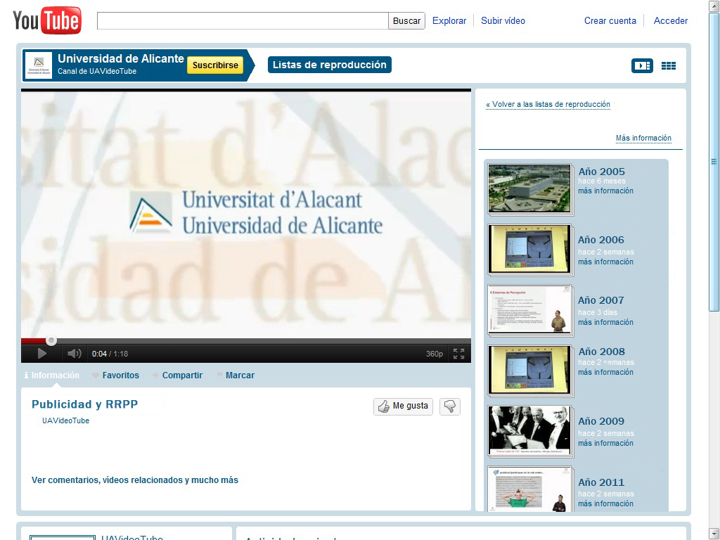Mute the video volume

pyautogui.click(x=74, y=354)
